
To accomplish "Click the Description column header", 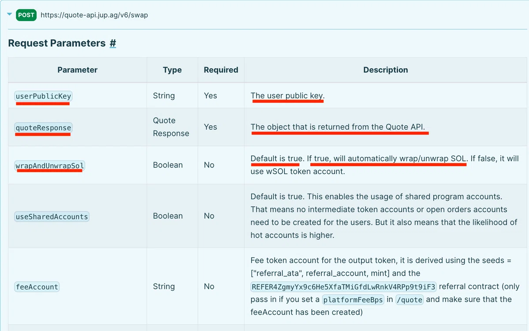I will click(386, 70).
